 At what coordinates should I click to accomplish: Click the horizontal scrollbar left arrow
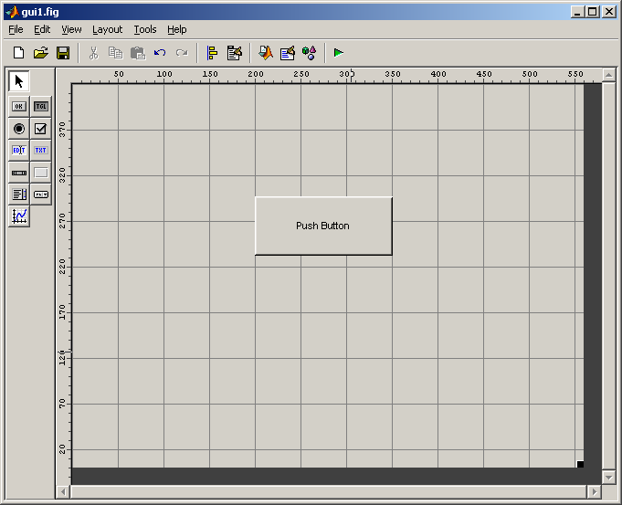63,492
